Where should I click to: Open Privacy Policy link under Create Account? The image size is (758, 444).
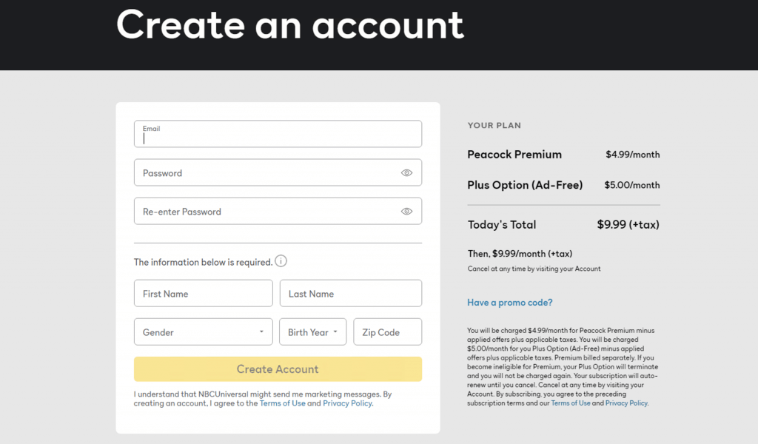coord(347,404)
